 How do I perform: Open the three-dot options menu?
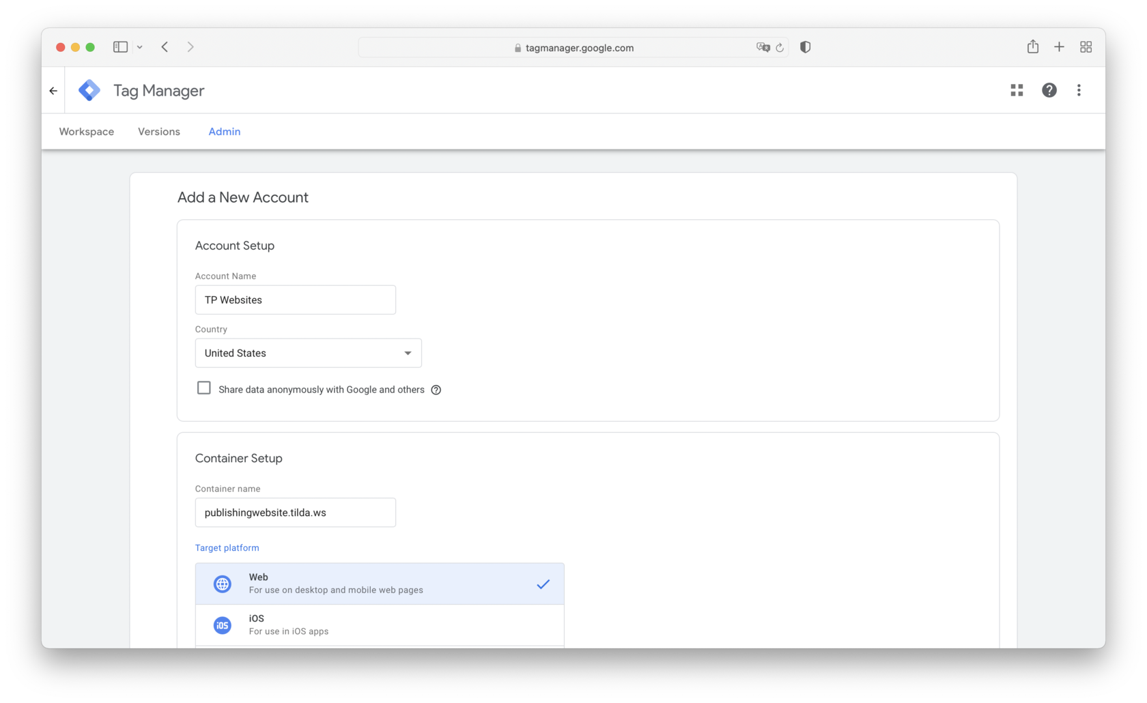pos(1079,89)
